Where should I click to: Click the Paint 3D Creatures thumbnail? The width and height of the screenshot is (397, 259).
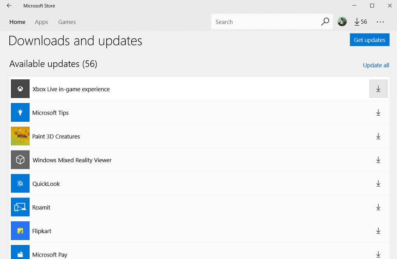(20, 136)
